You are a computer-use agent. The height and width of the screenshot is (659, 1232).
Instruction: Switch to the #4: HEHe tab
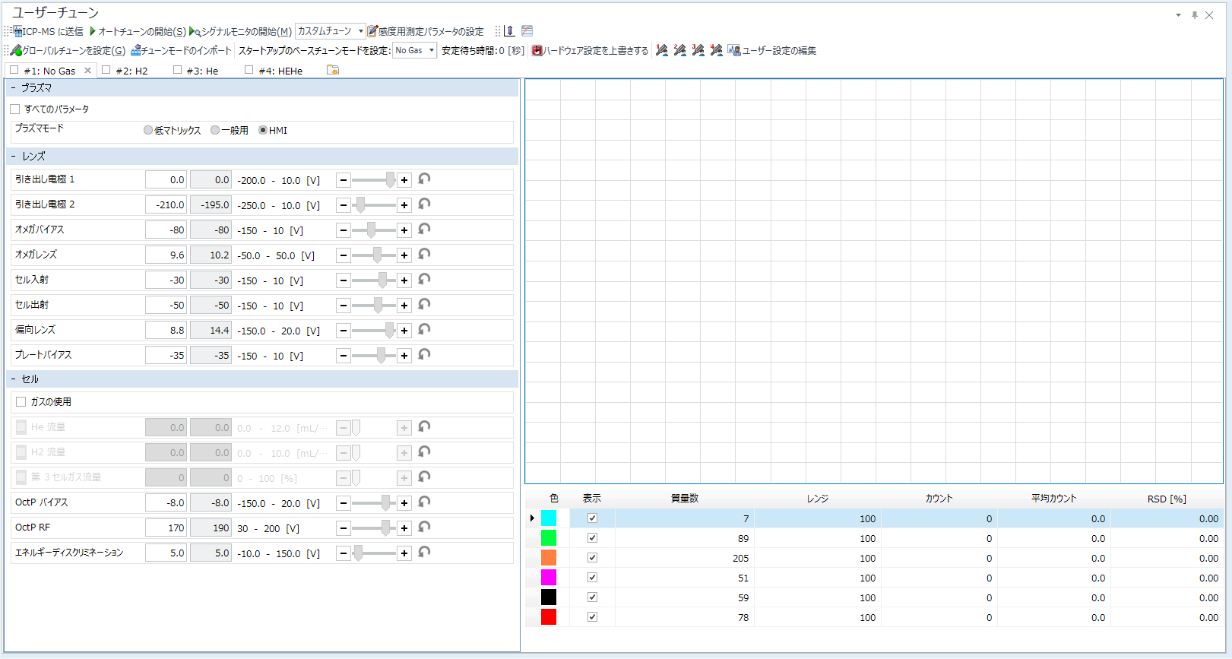tap(280, 71)
